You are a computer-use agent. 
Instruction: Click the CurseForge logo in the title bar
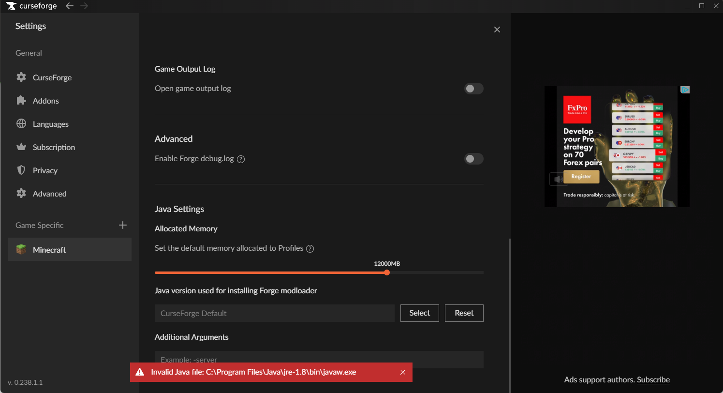click(31, 6)
